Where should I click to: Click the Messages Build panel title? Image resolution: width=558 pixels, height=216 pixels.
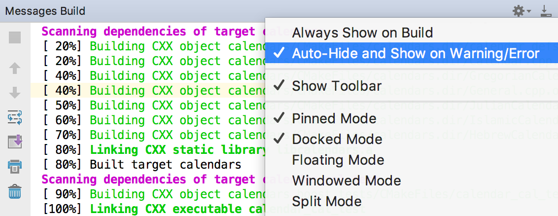pos(45,11)
